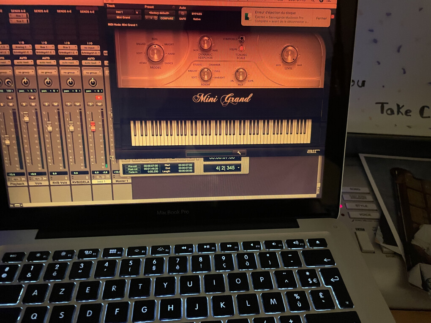
Task: Mute the RVB2DELA track
Action: point(77,104)
